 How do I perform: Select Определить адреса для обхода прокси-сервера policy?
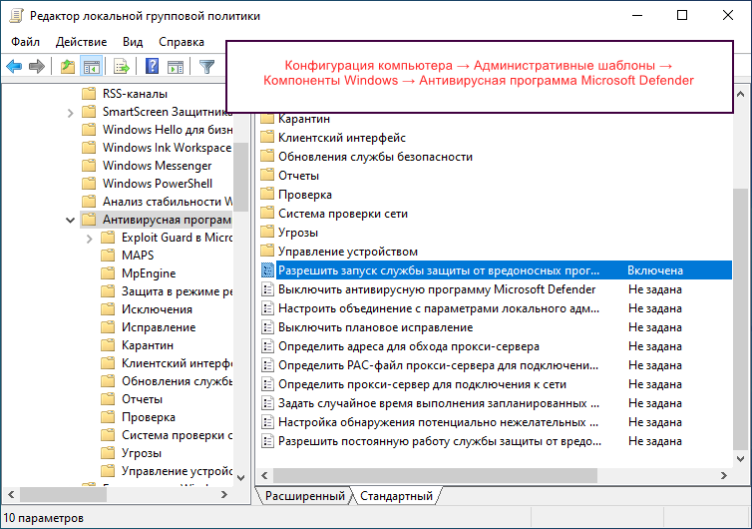click(x=409, y=346)
